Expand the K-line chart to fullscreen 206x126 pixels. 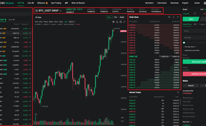pos(125,22)
